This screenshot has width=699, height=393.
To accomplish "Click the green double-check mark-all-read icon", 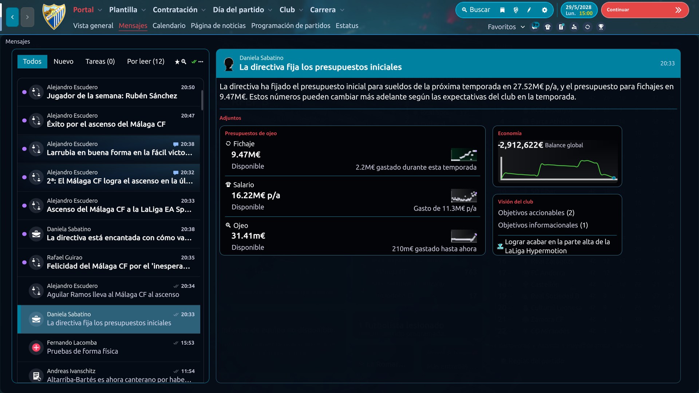I will click(194, 61).
